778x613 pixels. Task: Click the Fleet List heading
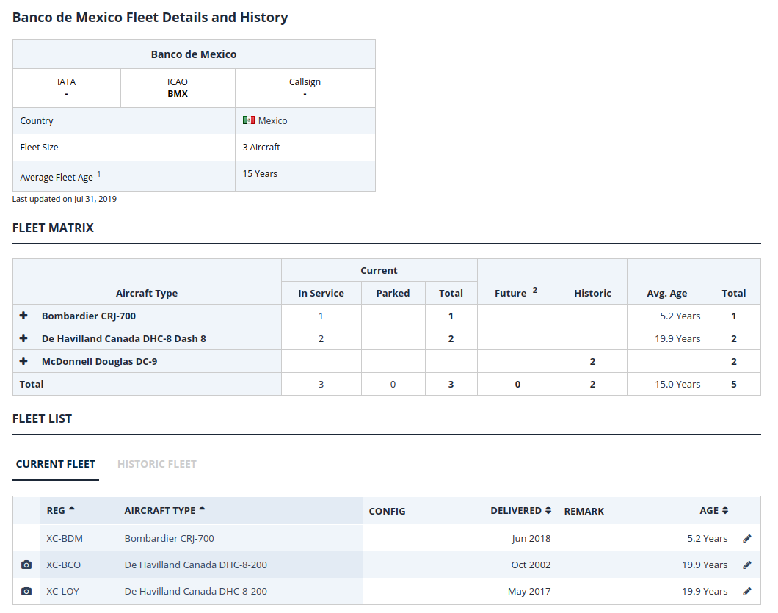pos(42,419)
